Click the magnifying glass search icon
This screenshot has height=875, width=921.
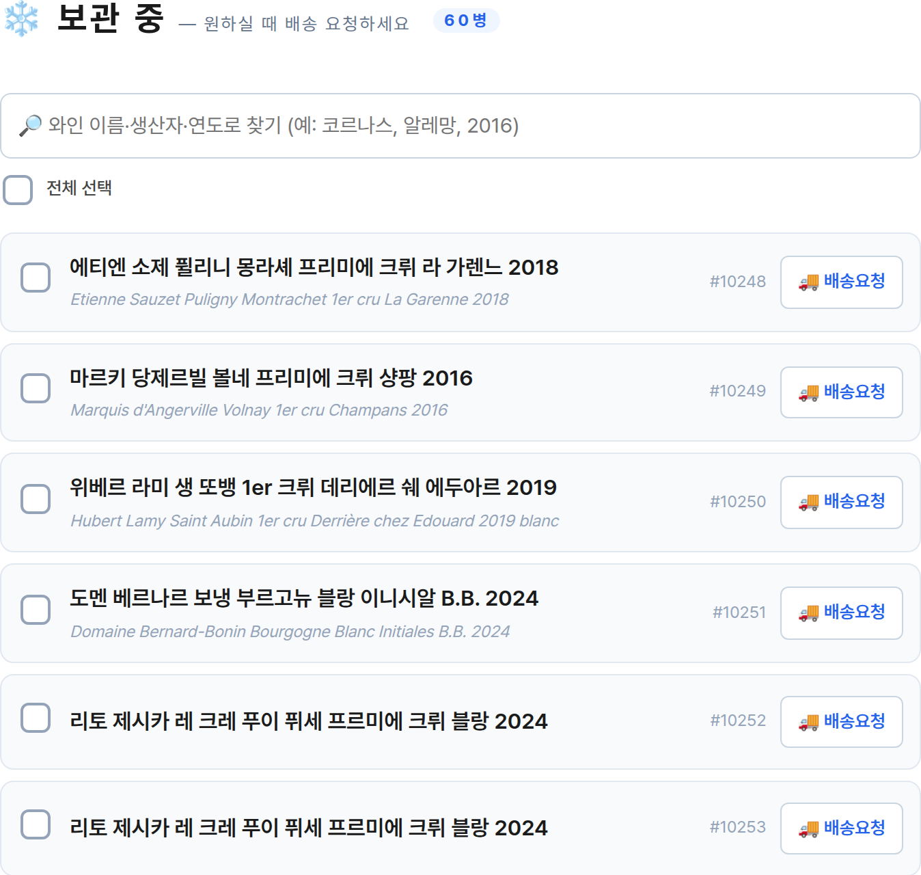tap(31, 126)
